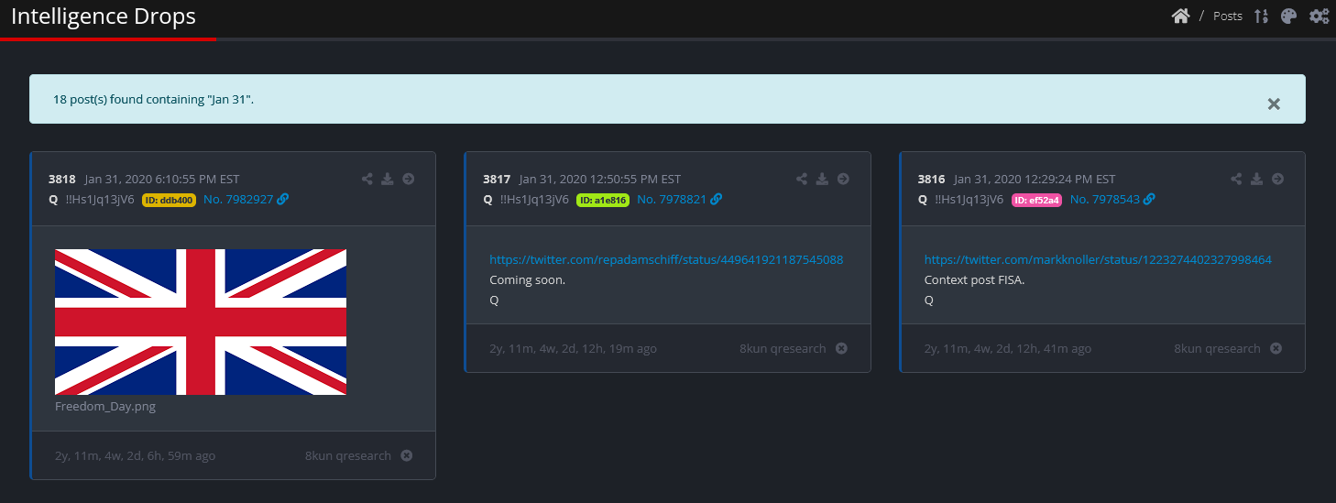
Task: Open the theme palette icon
Action: pos(1288,16)
